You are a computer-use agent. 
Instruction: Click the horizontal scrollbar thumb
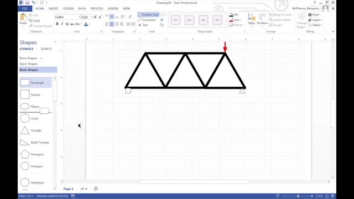195,182
